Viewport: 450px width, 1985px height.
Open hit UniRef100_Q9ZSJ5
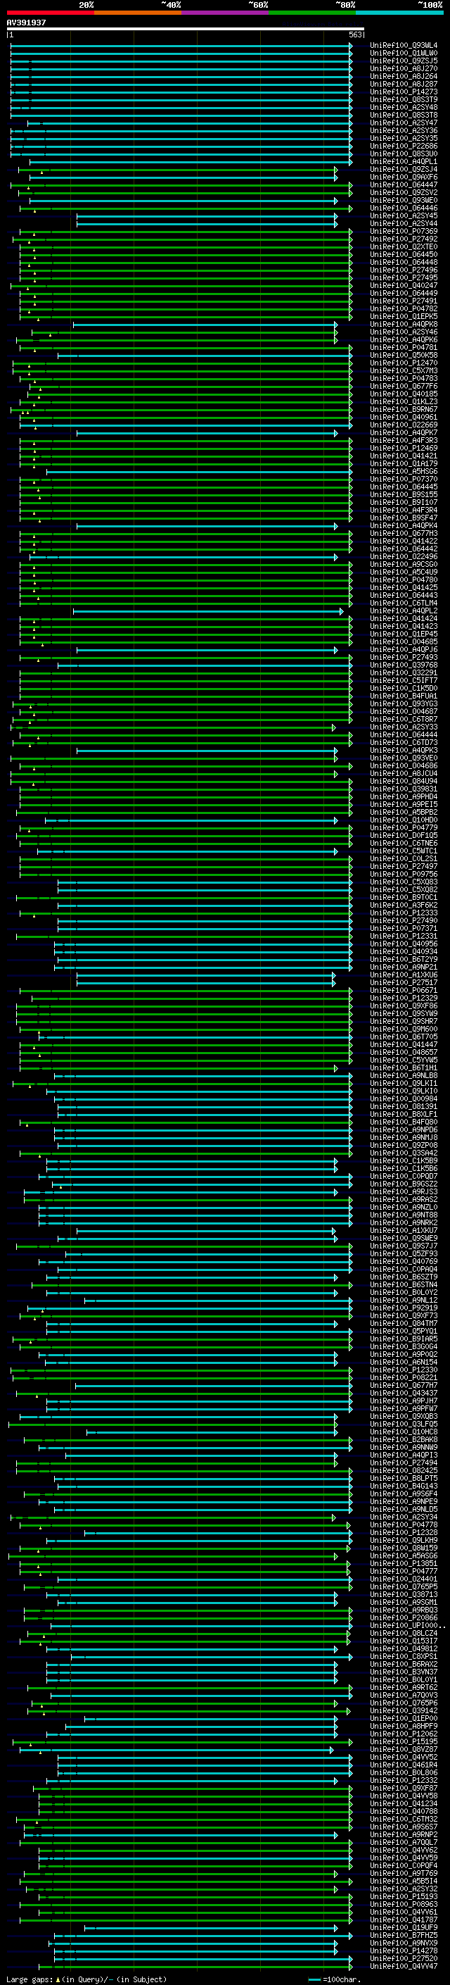coord(403,61)
